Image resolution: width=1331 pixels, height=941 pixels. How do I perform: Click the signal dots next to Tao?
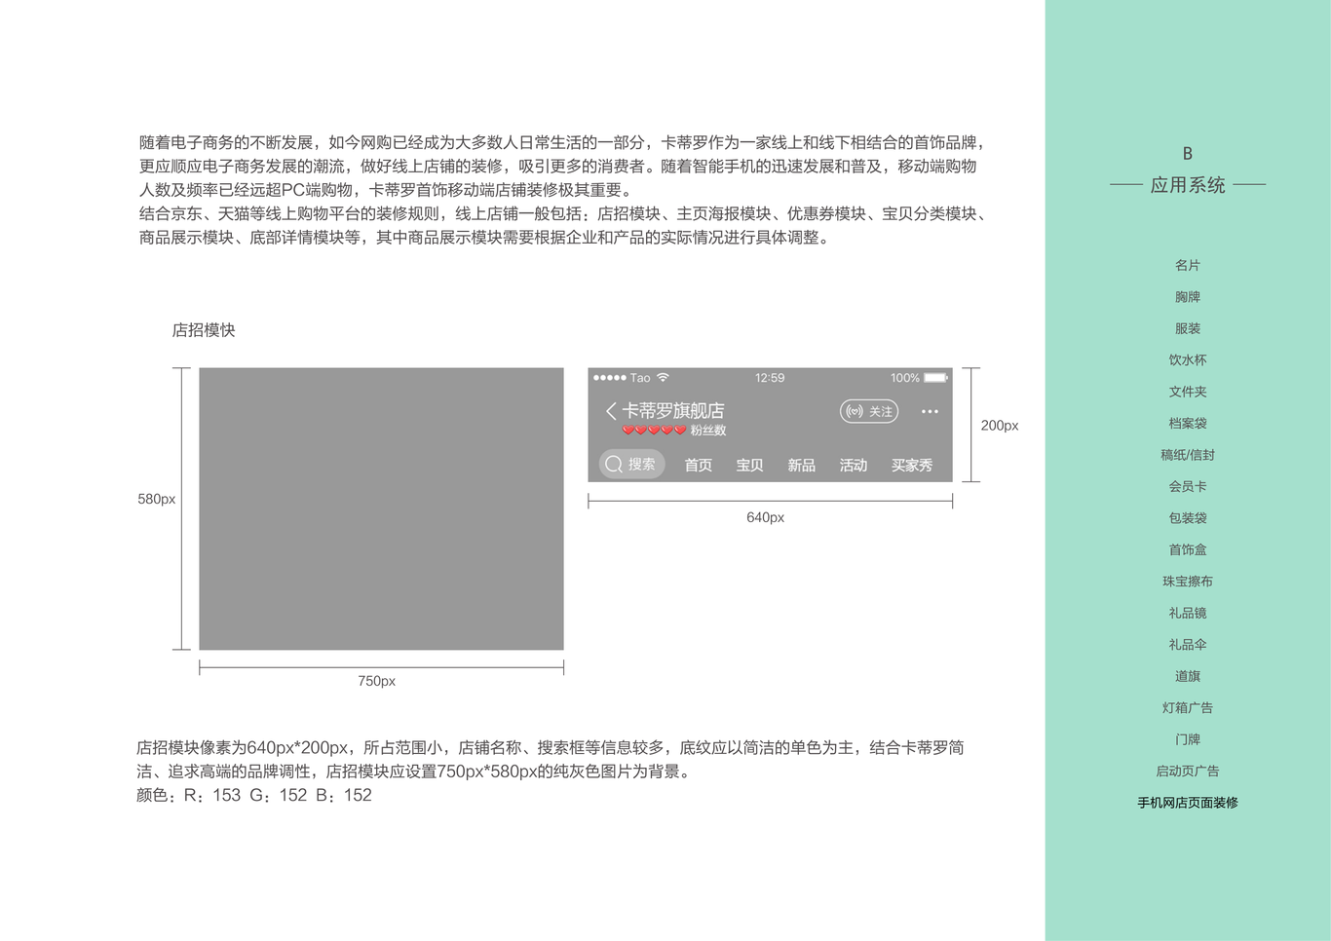pyautogui.click(x=610, y=378)
